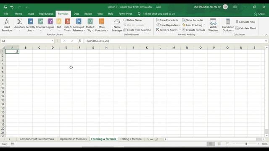This screenshot has width=269, height=151.
Task: Switch to the Home tab
Action: pyautogui.click(x=18, y=14)
